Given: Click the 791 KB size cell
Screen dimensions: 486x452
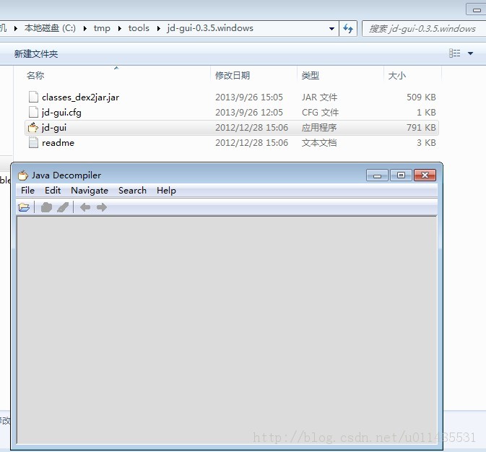Looking at the screenshot, I should tap(421, 128).
